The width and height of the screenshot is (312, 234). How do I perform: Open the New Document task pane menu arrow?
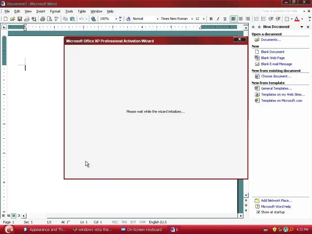[302, 27]
